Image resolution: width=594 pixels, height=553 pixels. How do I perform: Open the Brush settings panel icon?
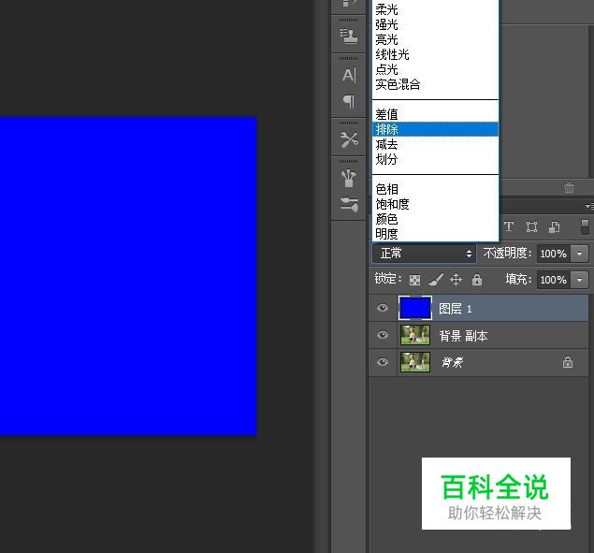tap(349, 204)
